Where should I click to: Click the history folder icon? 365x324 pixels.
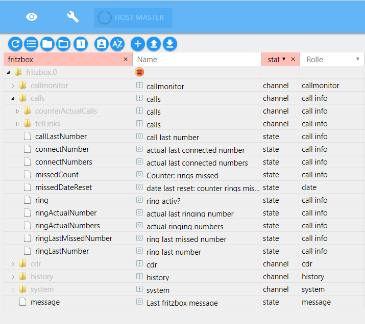pyautogui.click(x=22, y=277)
